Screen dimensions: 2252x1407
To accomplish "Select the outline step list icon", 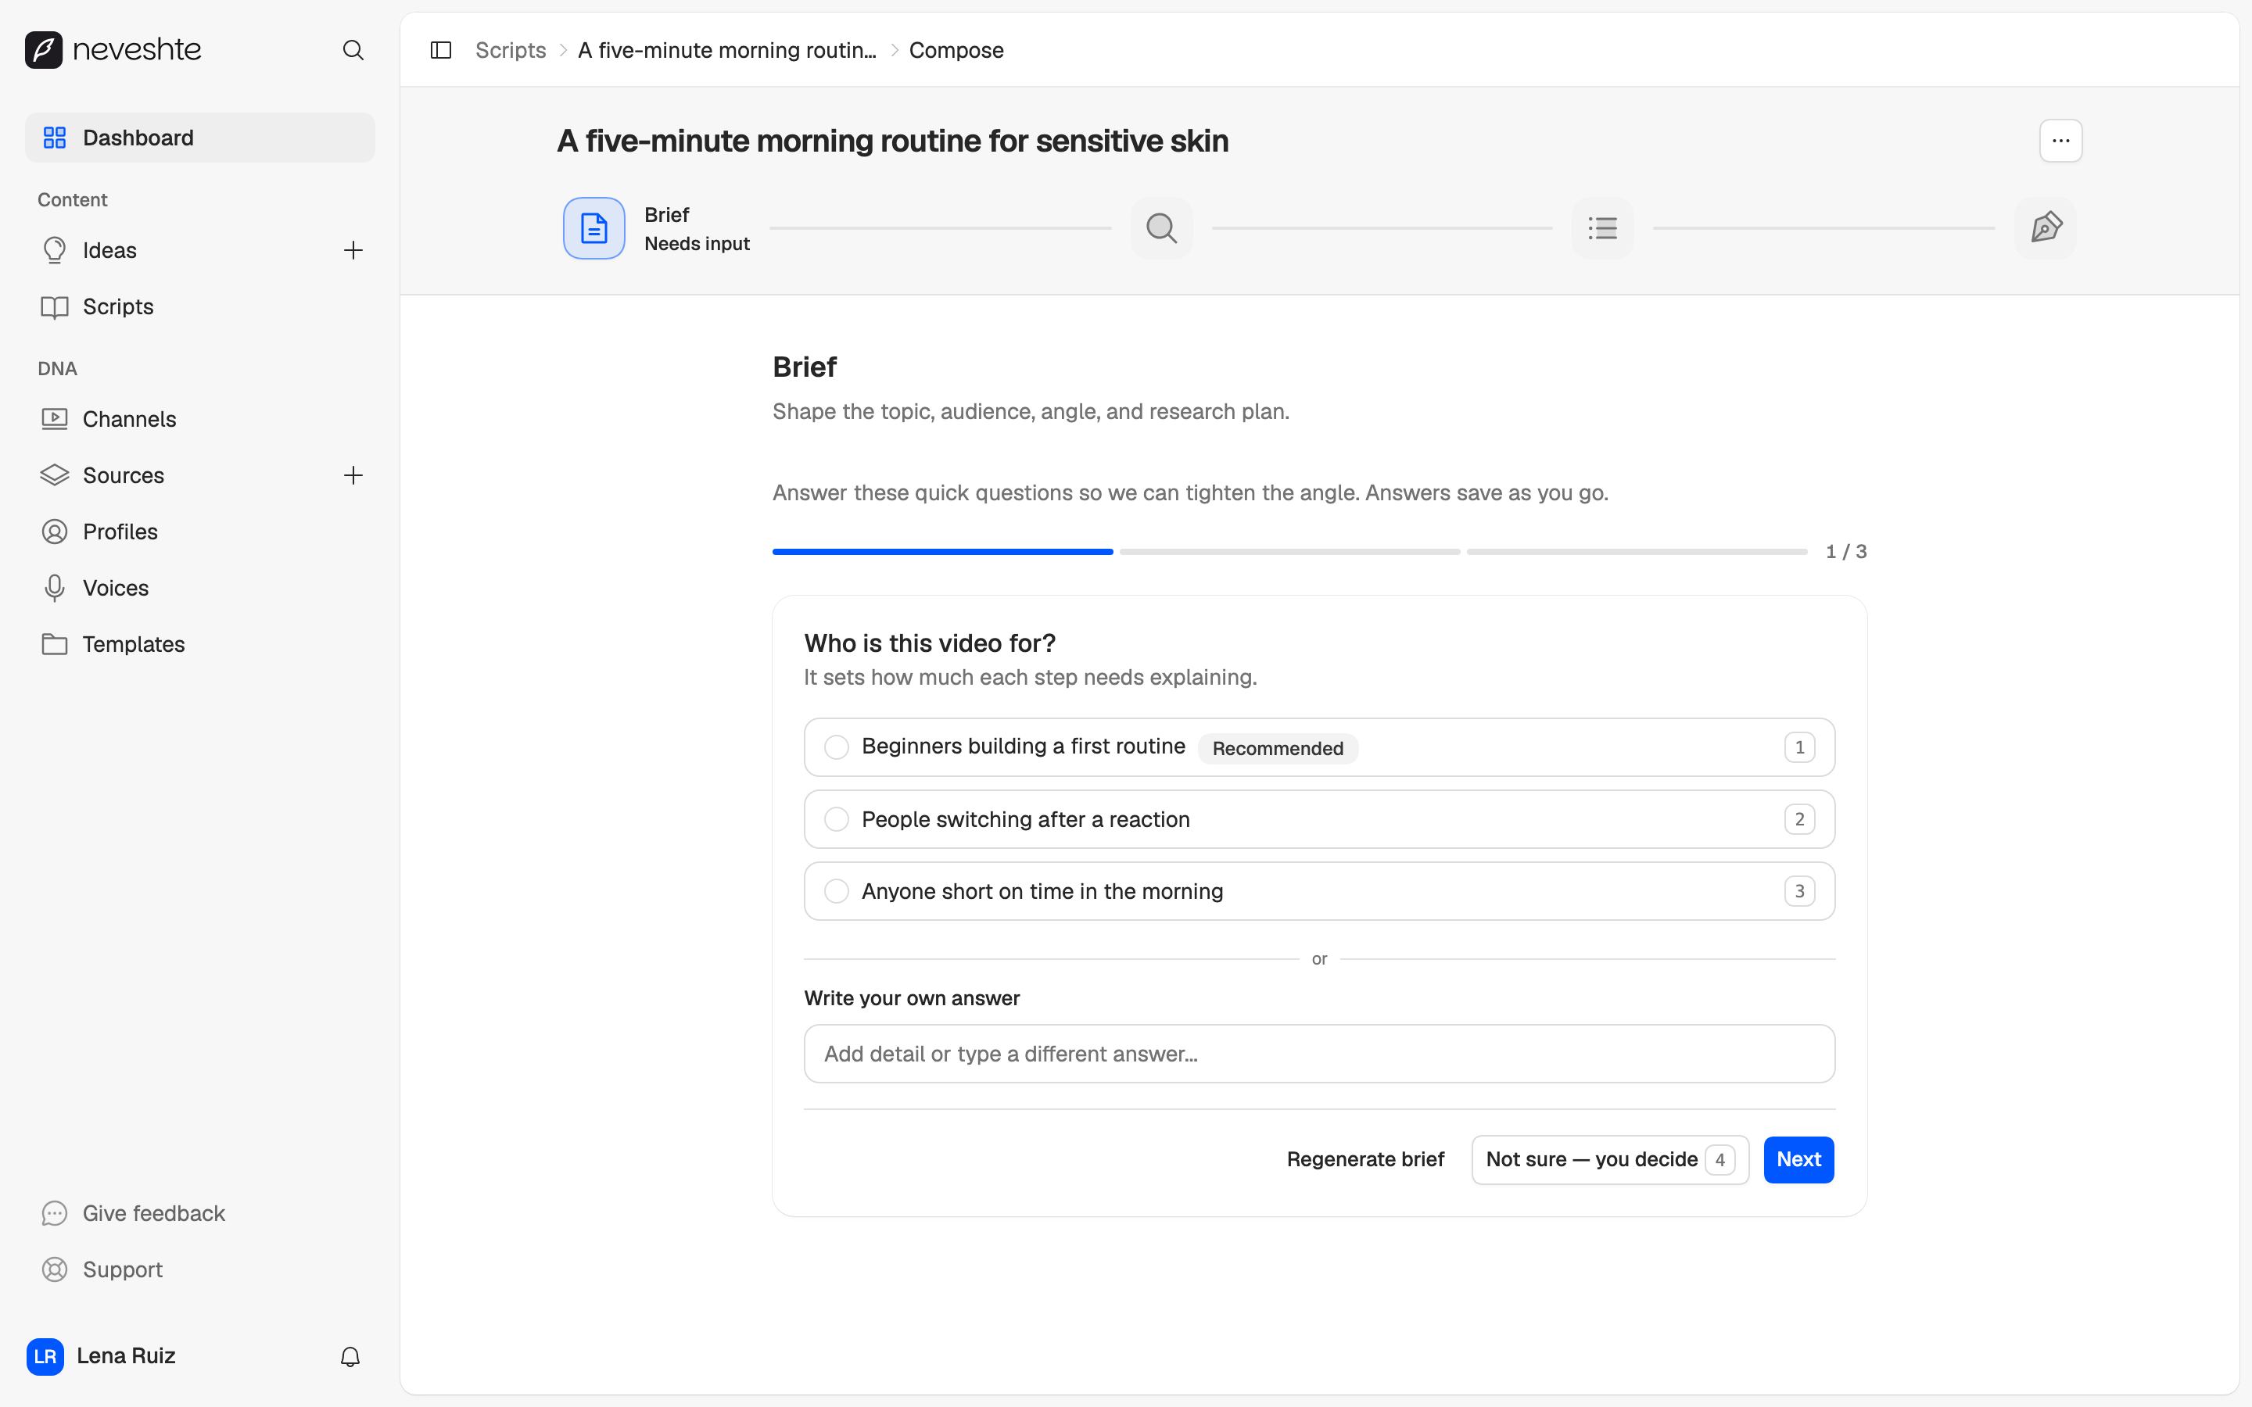I will tap(1602, 228).
